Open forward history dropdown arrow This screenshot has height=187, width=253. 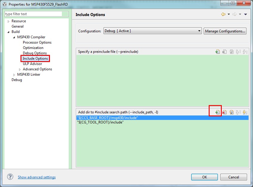(x=240, y=14)
